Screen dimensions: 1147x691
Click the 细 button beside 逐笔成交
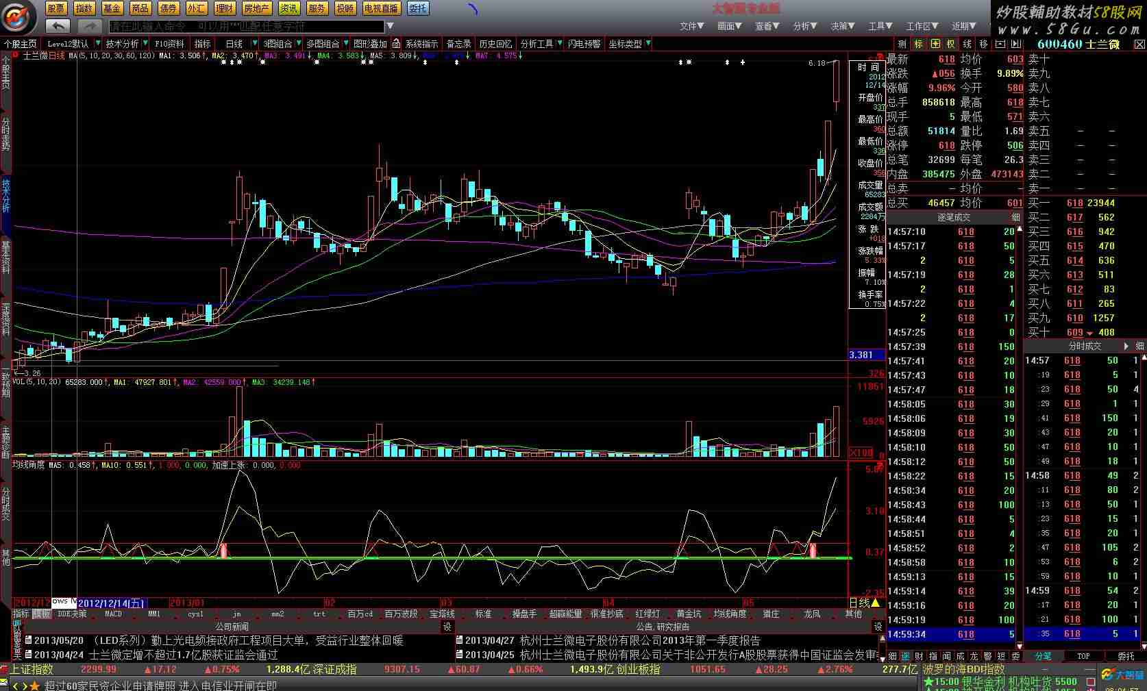pos(1015,217)
